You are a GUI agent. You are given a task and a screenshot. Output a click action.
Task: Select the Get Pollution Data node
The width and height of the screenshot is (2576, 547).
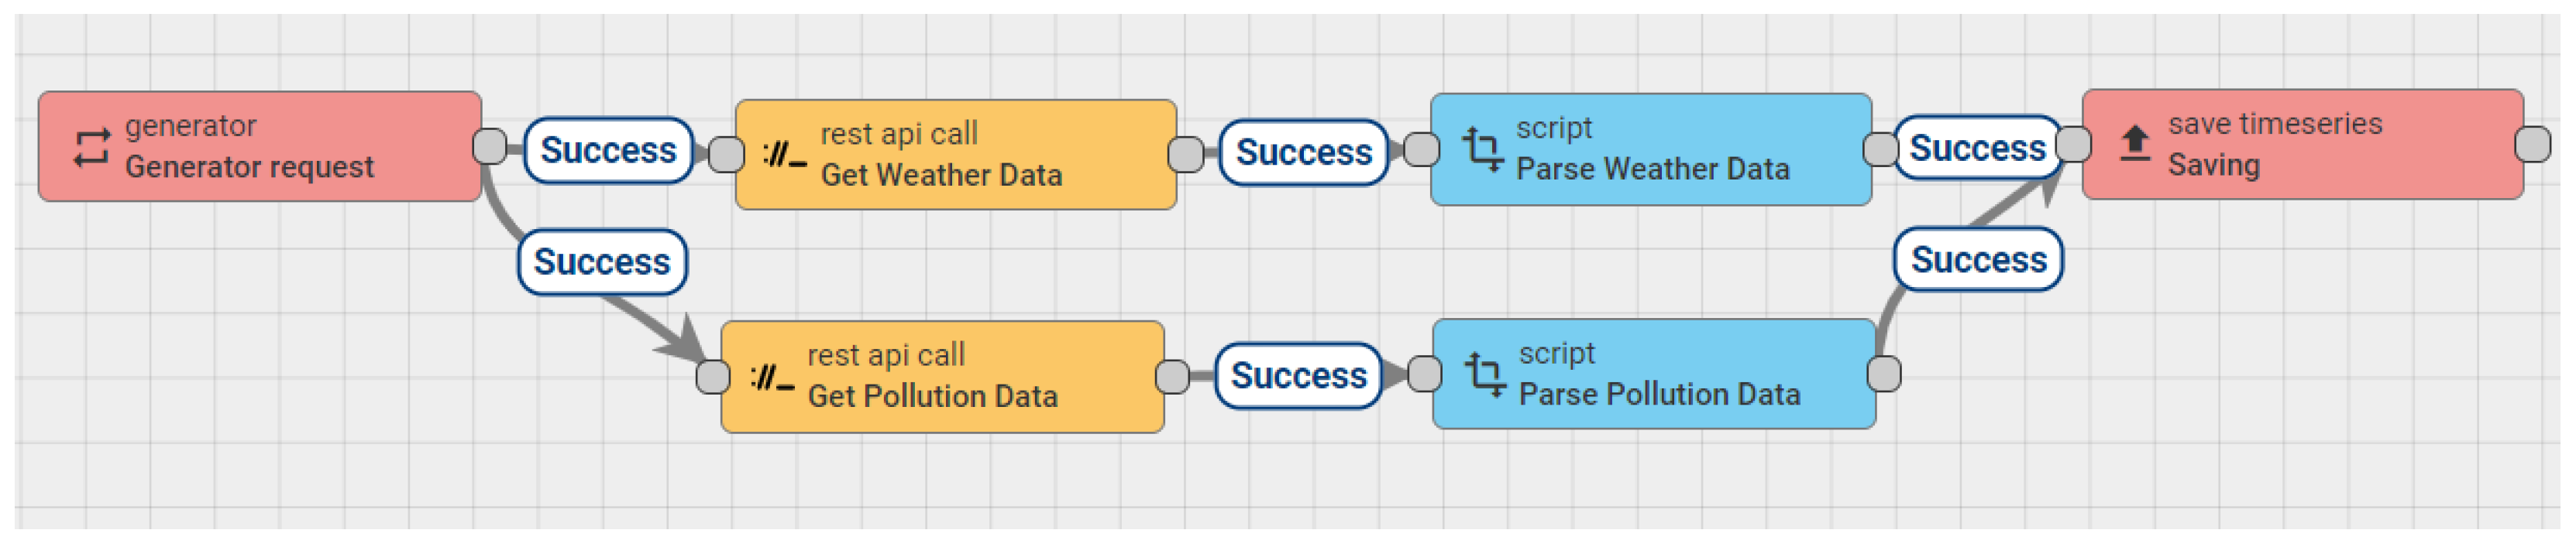pyautogui.click(x=942, y=378)
